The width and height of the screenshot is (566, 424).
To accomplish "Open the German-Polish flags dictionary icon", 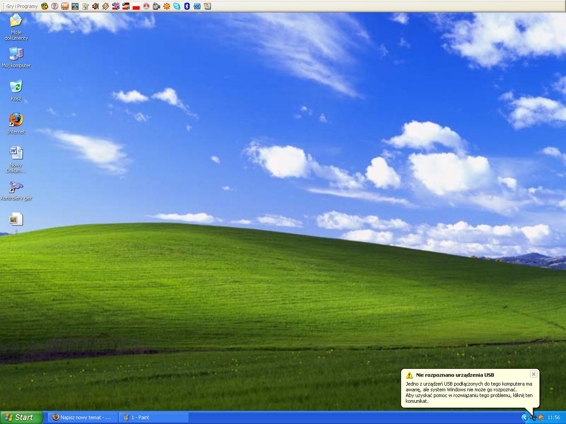I will [x=126, y=6].
